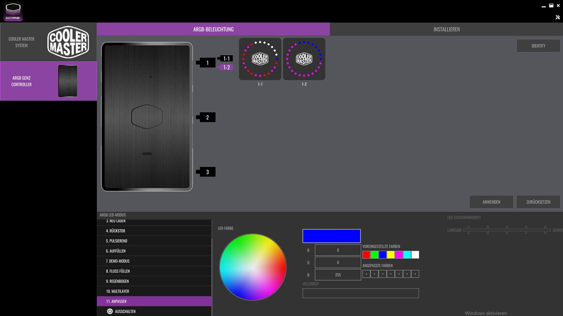Click the 1-2 fan LED ring preview
Image resolution: width=563 pixels, height=316 pixels.
(304, 59)
